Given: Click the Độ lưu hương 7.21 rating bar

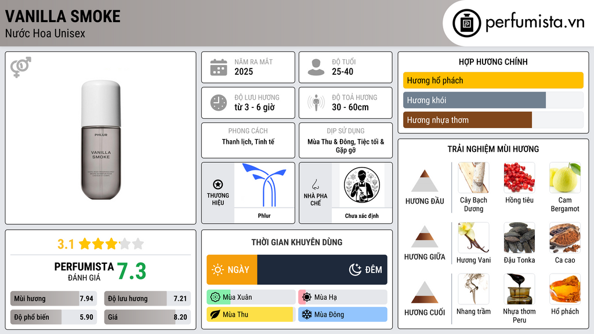Looking at the screenshot, I should (x=147, y=299).
